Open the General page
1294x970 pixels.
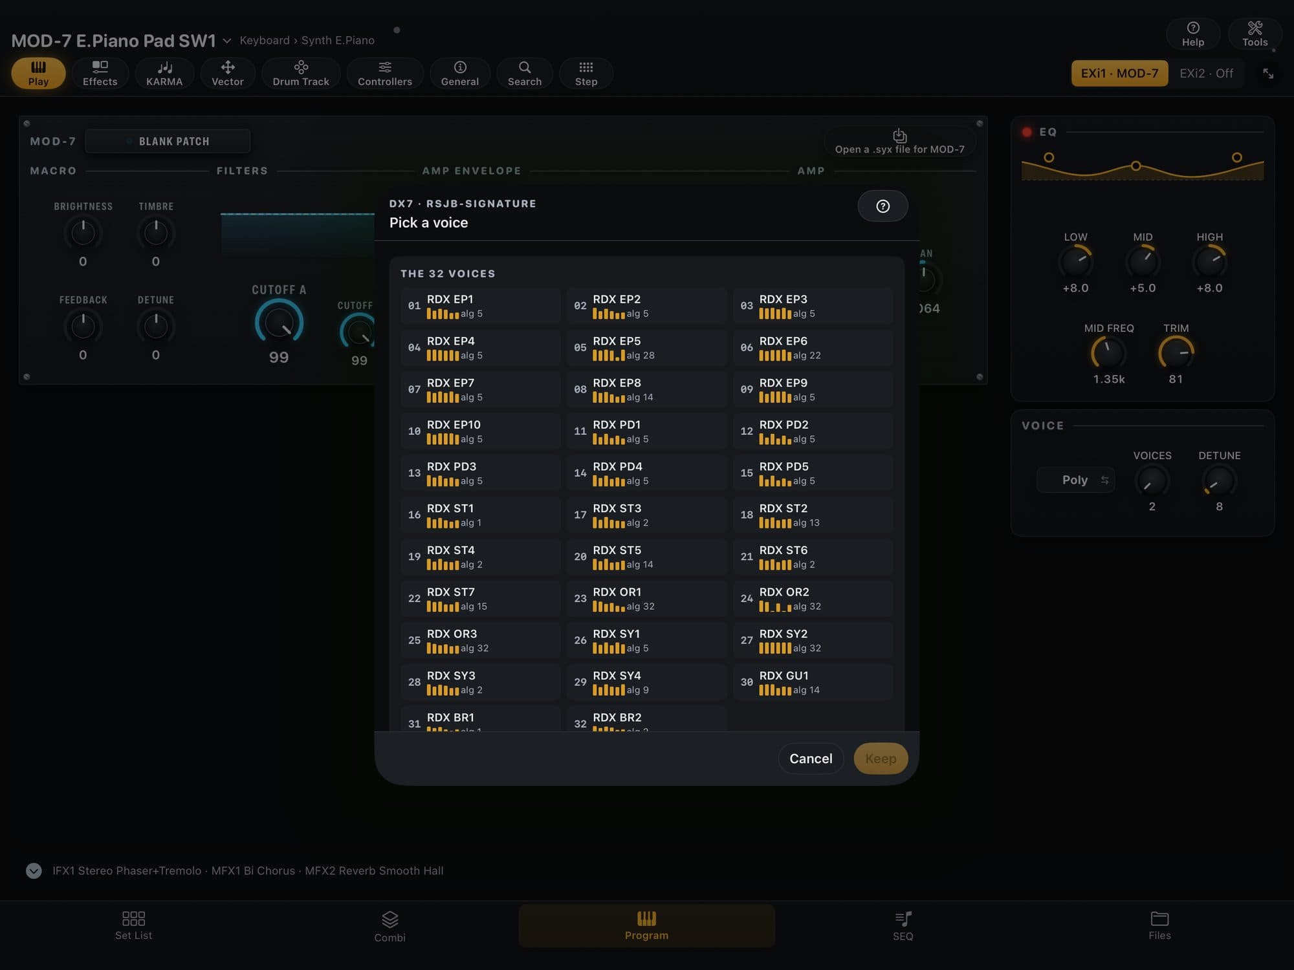[x=460, y=73]
